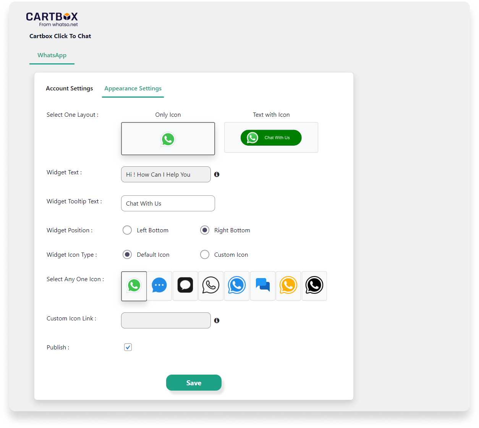Image resolution: width=479 pixels, height=428 pixels.
Task: Pick the solid black WhatsApp icon
Action: (x=314, y=286)
